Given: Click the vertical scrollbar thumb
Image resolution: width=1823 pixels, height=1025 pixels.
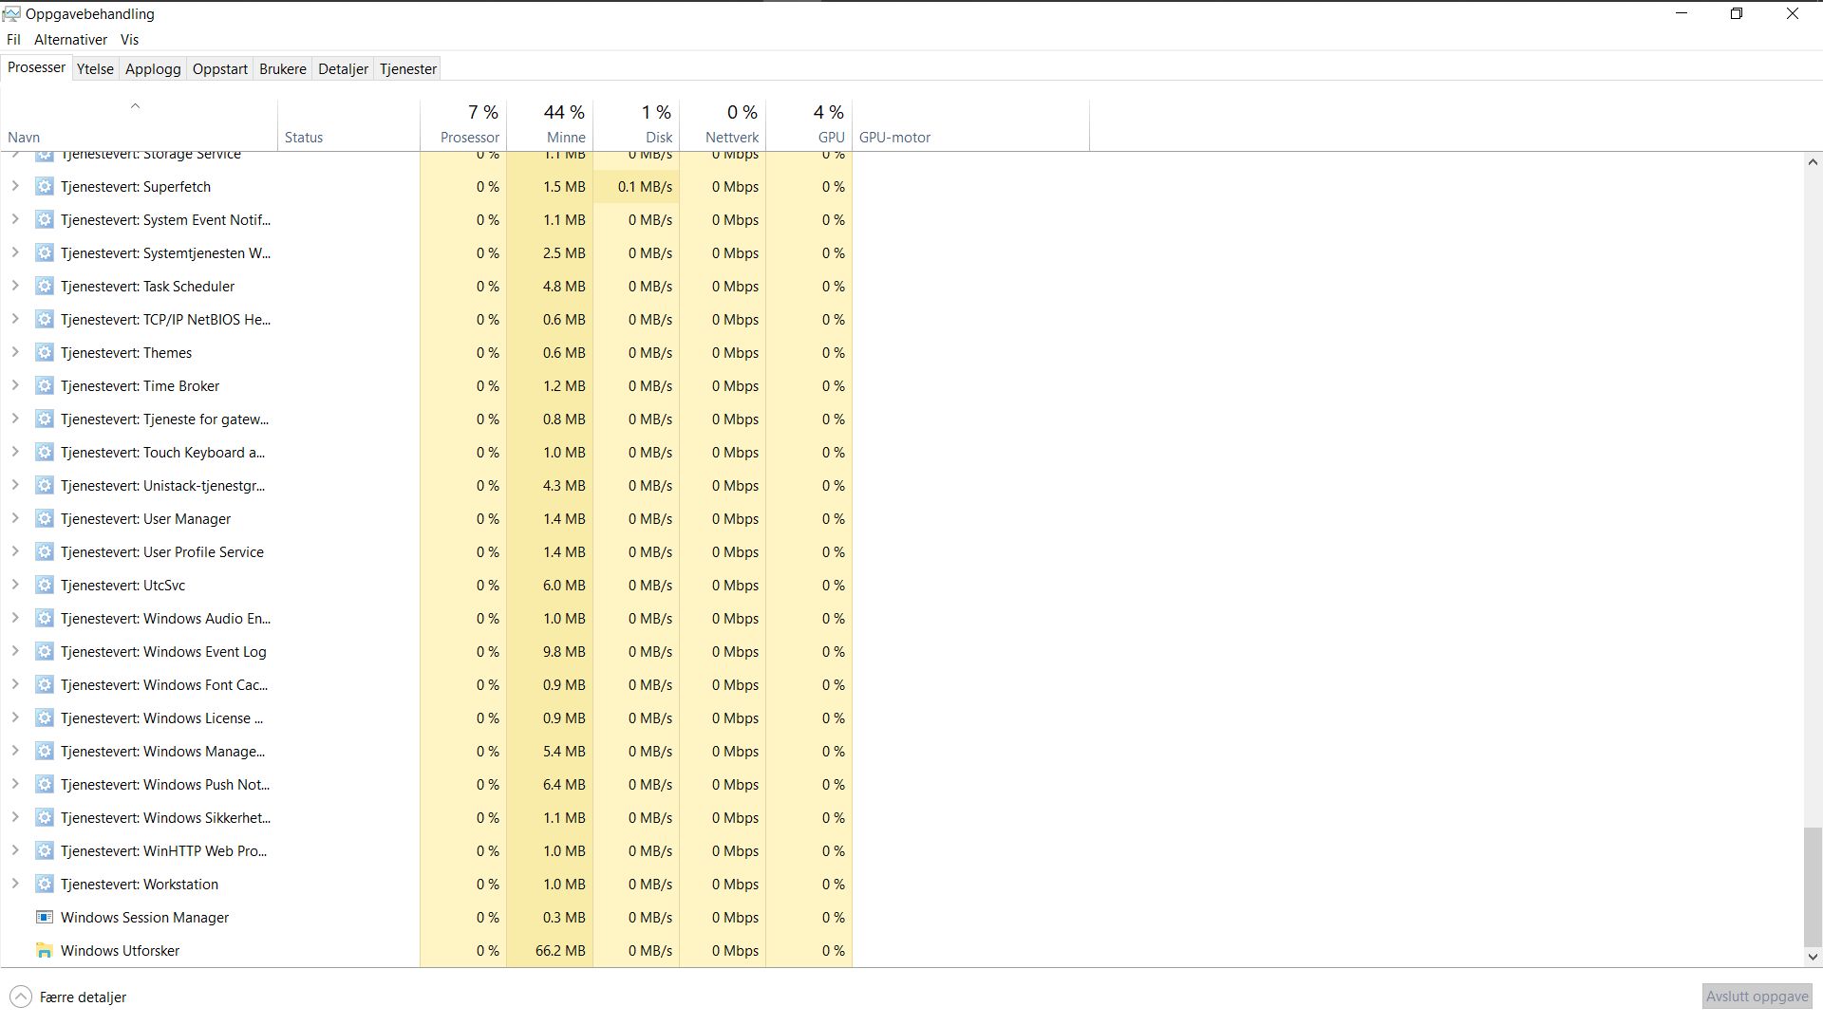Looking at the screenshot, I should pyautogui.click(x=1813, y=886).
